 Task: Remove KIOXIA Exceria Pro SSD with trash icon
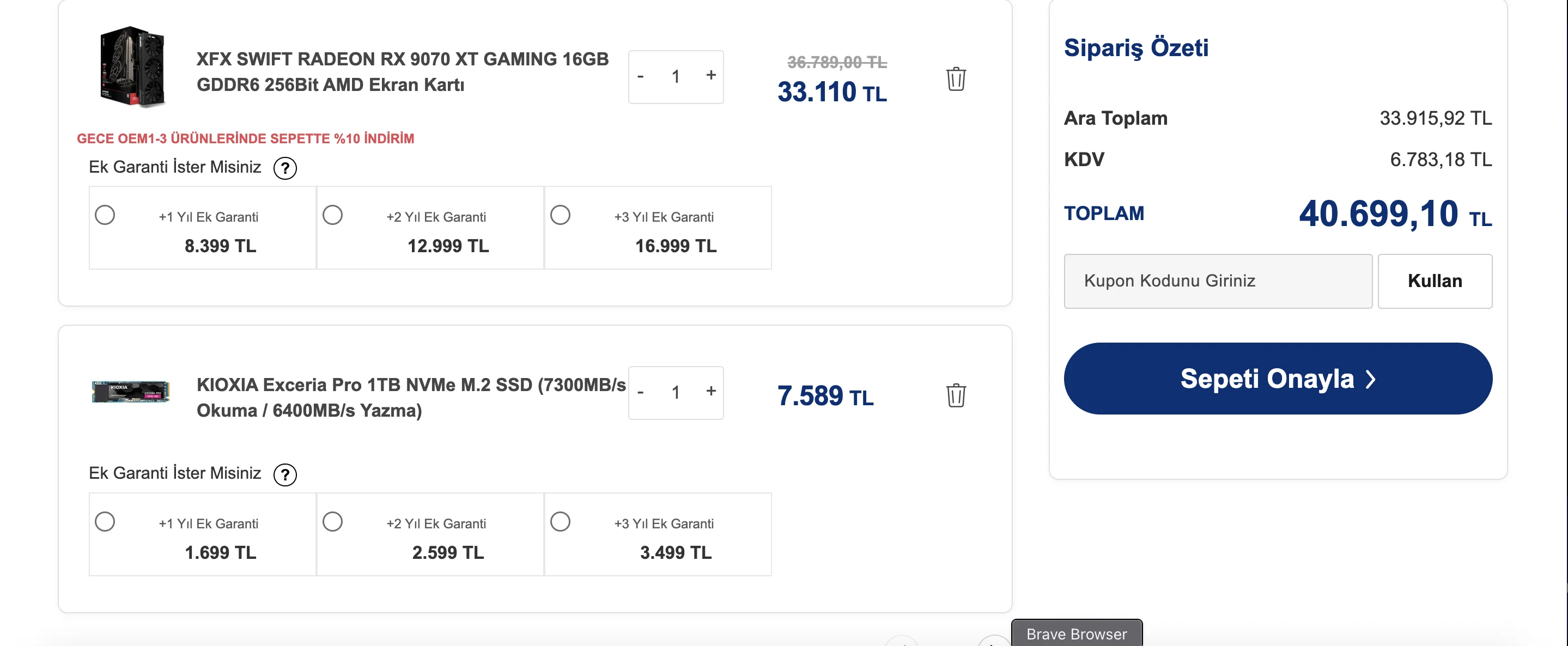click(x=956, y=395)
